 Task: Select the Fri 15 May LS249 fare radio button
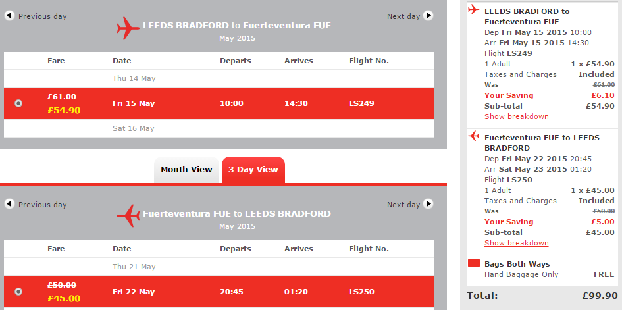(x=18, y=103)
